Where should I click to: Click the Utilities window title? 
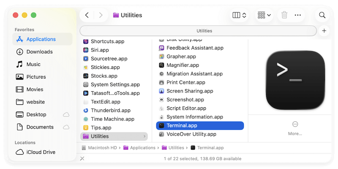click(x=131, y=15)
